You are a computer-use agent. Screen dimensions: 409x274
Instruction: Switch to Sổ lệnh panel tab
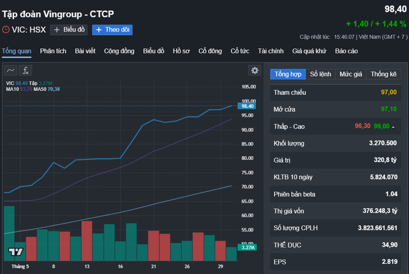[321, 74]
